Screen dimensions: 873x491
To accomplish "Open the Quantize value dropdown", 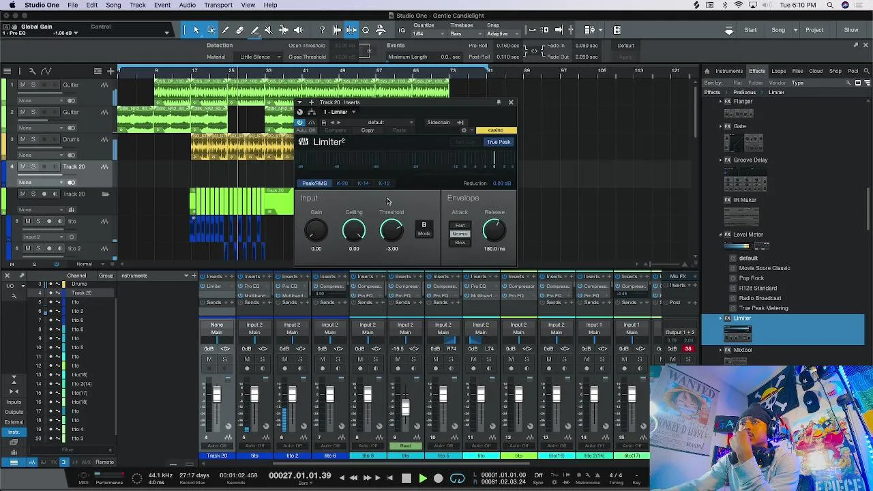I will coord(430,34).
